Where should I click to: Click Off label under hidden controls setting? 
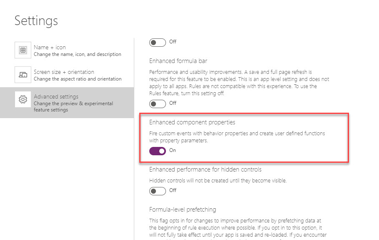(173, 190)
